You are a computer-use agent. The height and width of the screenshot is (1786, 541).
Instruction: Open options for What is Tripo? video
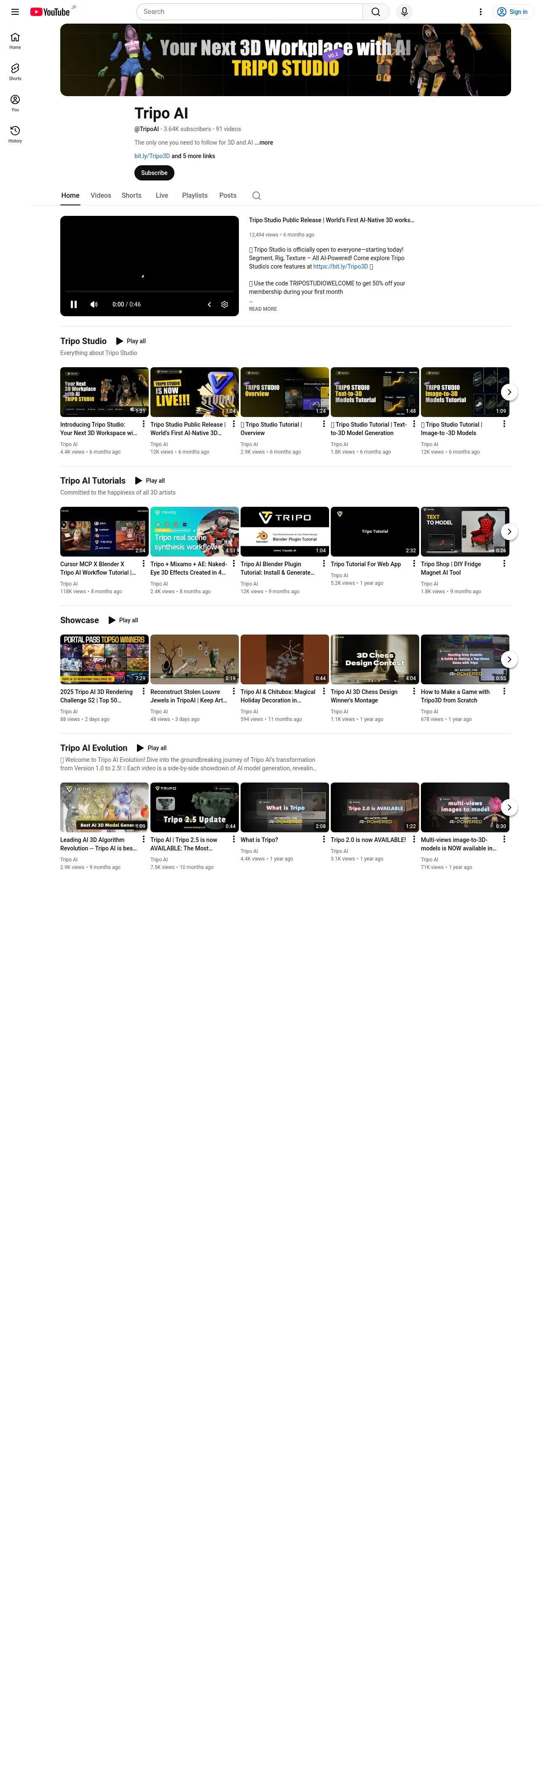pyautogui.click(x=324, y=839)
